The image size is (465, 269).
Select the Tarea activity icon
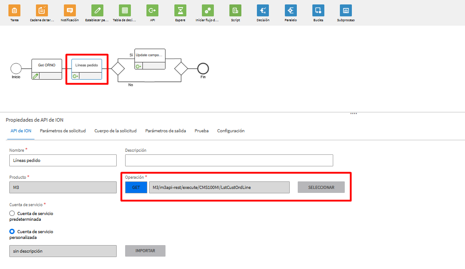tap(14, 11)
